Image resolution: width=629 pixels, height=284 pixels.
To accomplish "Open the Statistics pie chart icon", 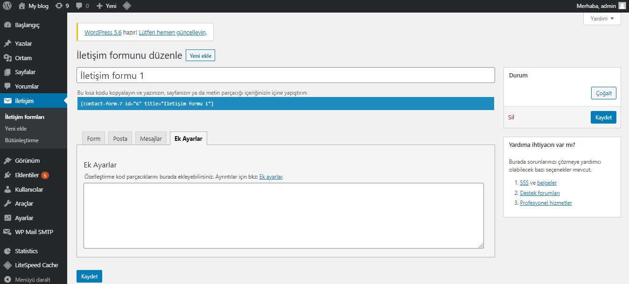I will pyautogui.click(x=7, y=251).
